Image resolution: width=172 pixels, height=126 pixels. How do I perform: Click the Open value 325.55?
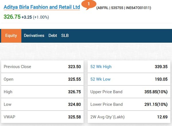point(75,79)
